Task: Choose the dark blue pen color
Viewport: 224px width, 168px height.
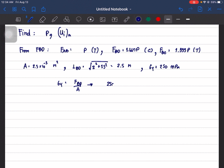Action: pyautogui.click(x=139, y=19)
